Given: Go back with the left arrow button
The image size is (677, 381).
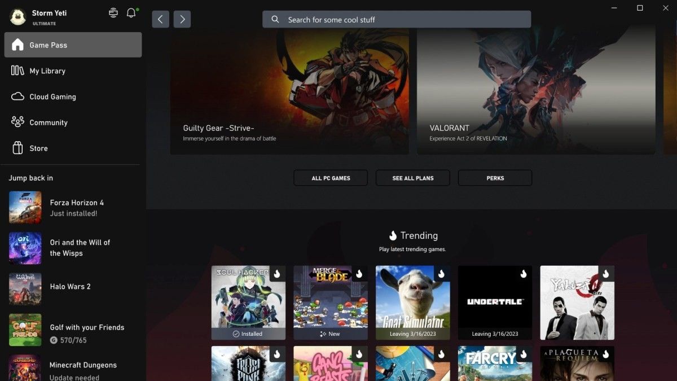Looking at the screenshot, I should point(160,19).
